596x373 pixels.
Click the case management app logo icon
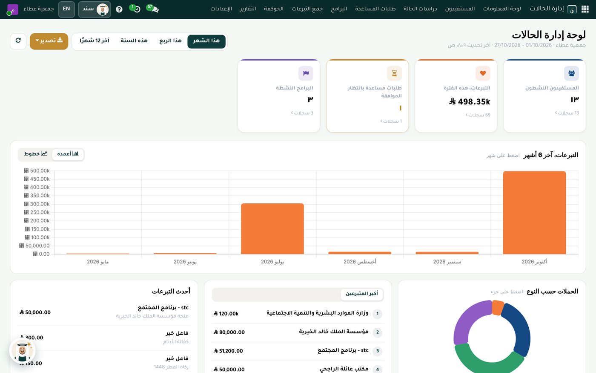click(x=572, y=9)
